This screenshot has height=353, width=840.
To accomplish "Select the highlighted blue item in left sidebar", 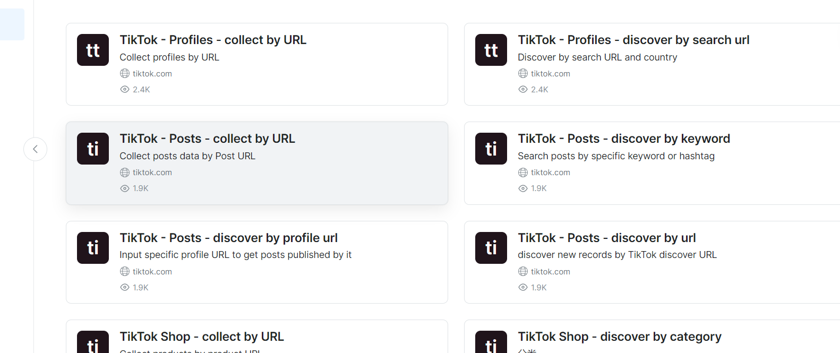I will [12, 24].
